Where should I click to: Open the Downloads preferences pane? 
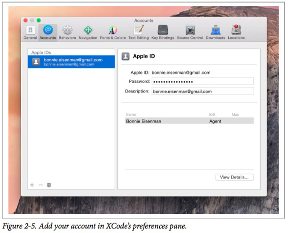point(215,31)
